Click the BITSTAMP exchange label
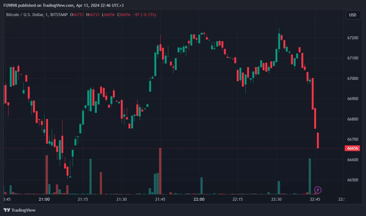 pos(59,15)
